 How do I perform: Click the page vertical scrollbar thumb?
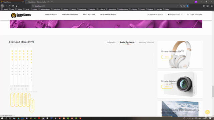(x=213, y=91)
